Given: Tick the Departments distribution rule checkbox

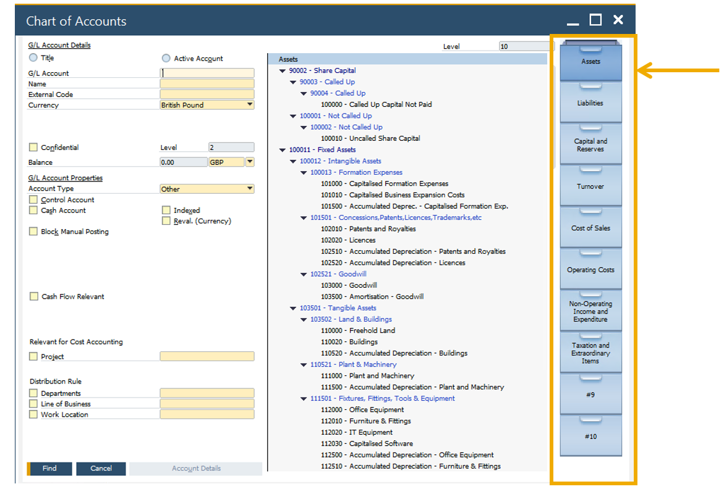Looking at the screenshot, I should [33, 393].
